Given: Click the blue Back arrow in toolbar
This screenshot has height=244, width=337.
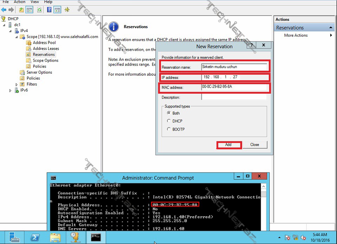Looking at the screenshot, I should point(4,10).
